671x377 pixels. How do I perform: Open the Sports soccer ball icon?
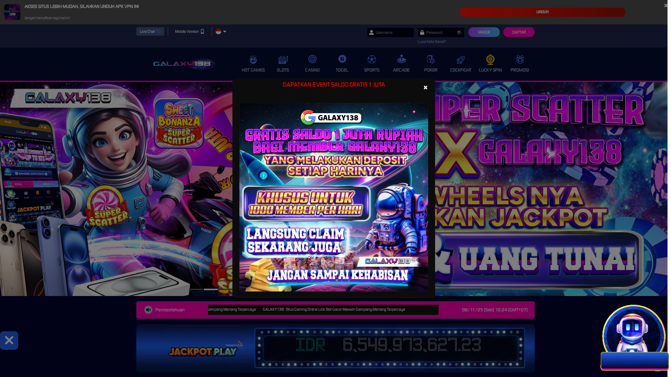pos(371,59)
